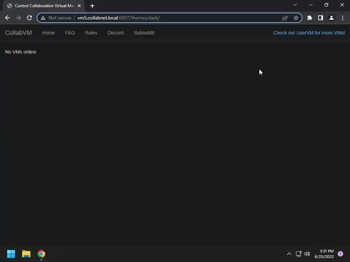The image size is (350, 262).
Task: Click the CollabVM brand logo link
Action: 18,33
